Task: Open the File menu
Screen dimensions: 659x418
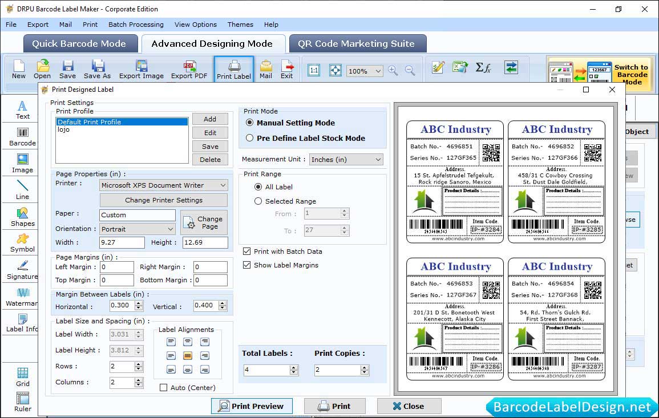Action: (11, 25)
